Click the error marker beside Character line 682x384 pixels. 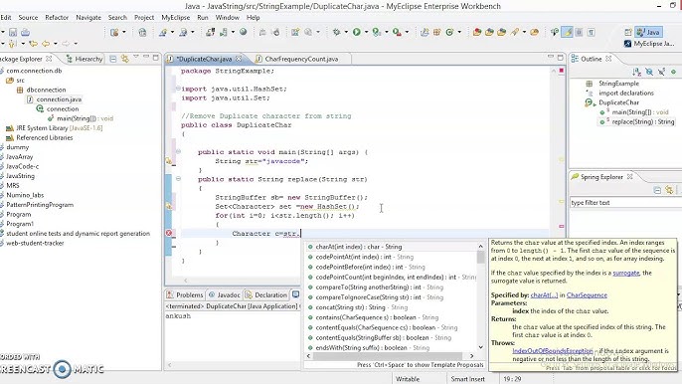pyautogui.click(x=169, y=233)
